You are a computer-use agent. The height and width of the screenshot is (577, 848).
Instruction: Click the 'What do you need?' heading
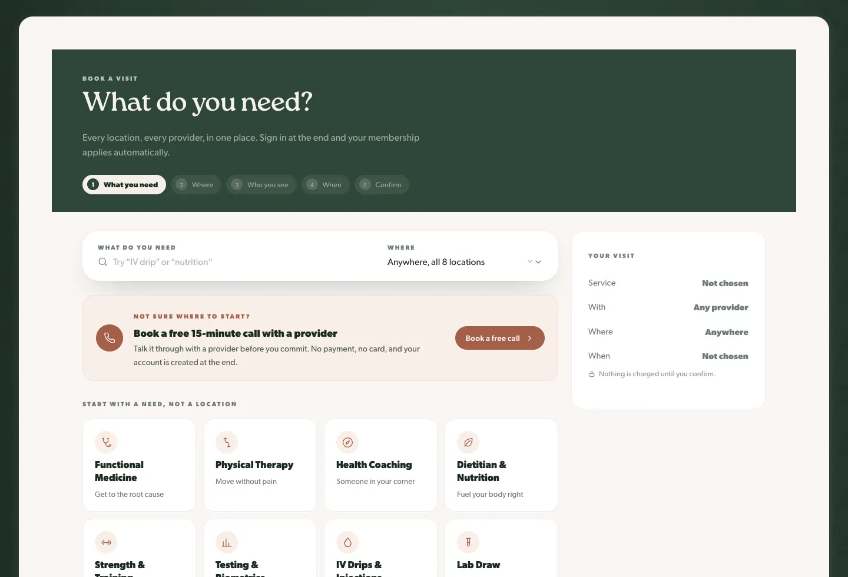click(x=197, y=102)
